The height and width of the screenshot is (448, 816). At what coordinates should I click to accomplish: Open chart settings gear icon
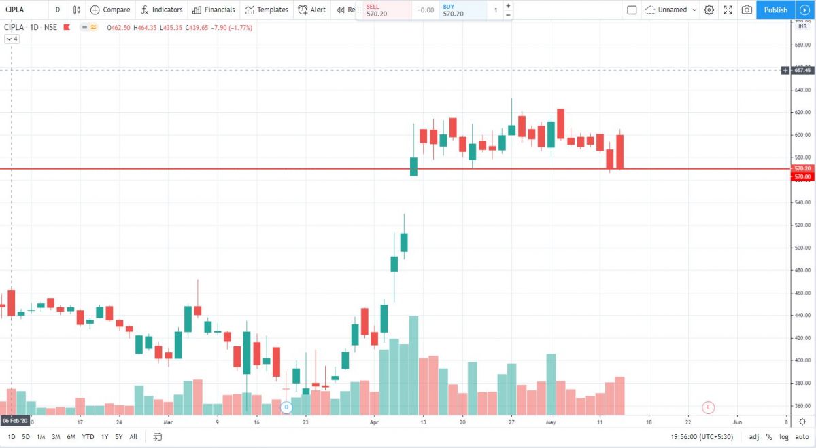(x=709, y=10)
